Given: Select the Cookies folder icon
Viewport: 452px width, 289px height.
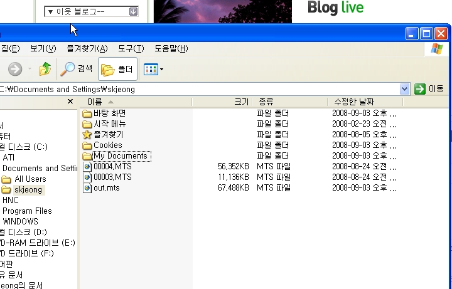Looking at the screenshot, I should [x=87, y=145].
